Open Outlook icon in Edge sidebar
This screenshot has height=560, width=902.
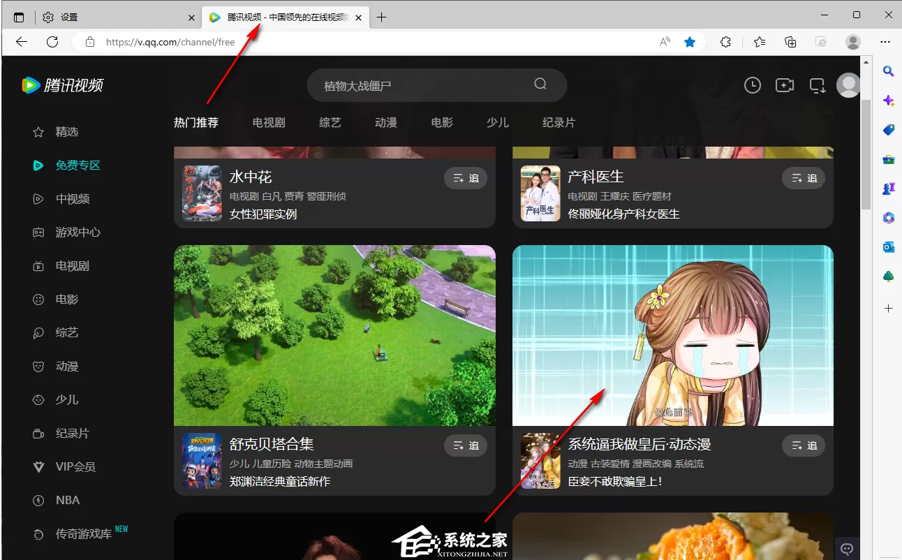coord(889,247)
